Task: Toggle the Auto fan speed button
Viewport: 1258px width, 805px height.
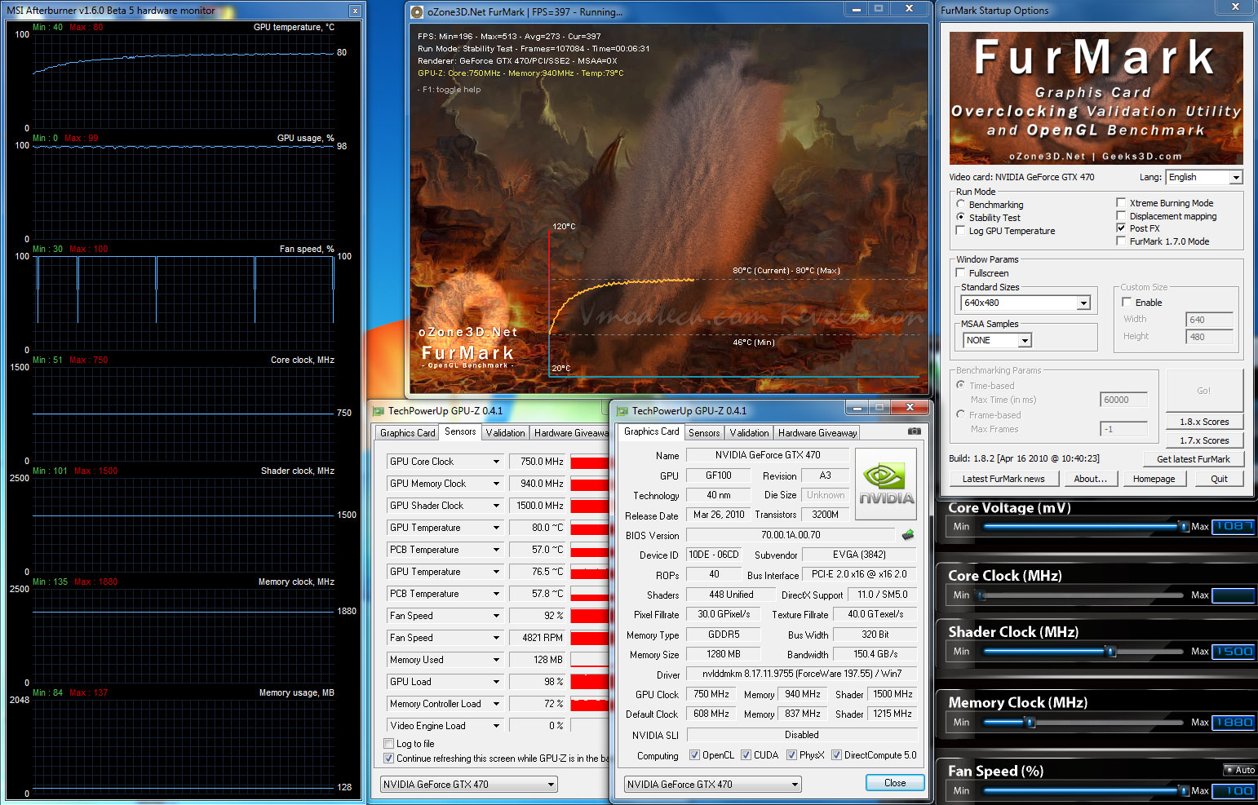Action: coord(1240,770)
